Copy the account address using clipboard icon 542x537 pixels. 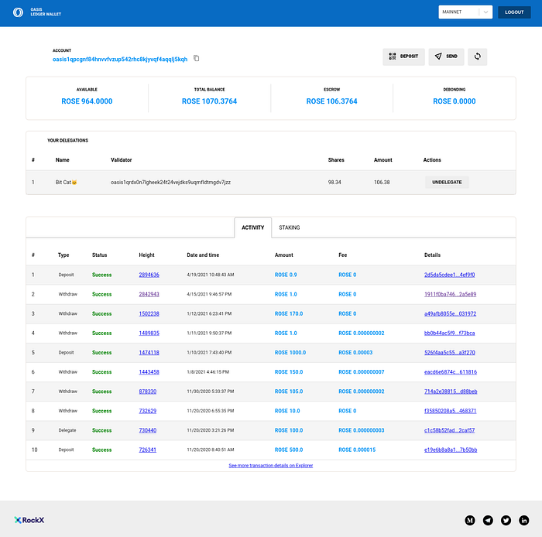pos(197,58)
